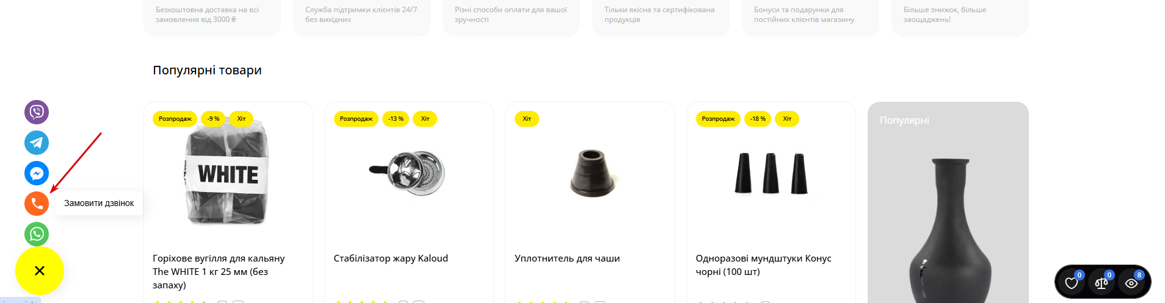Open the Одноразові мундштуки Конус чорні link
The image size is (1165, 303).
coord(763,265)
